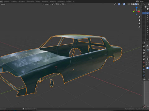
Task: Open the Object properties tab
Action: tap(144, 66)
